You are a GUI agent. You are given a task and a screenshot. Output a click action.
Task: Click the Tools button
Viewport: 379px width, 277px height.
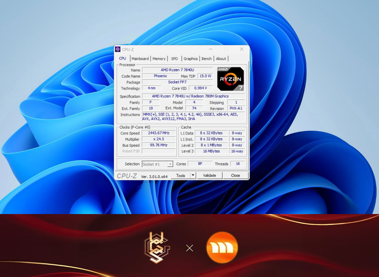point(181,175)
